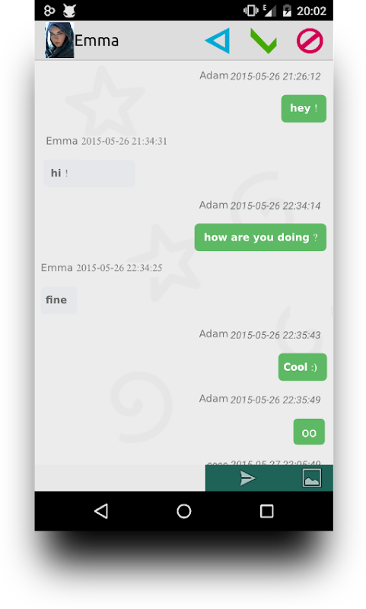Viewport: 366px width, 609px height.
Task: Select the 'how are you doing ?' bubble
Action: [260, 238]
